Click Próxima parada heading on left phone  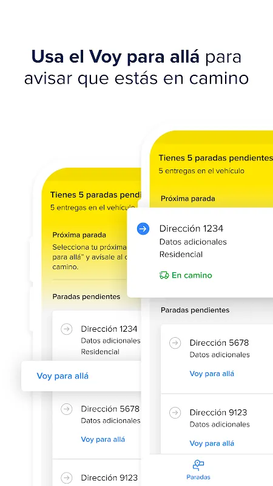coord(79,234)
